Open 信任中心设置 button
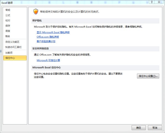The height and width of the screenshot is (133, 165). coord(148,76)
